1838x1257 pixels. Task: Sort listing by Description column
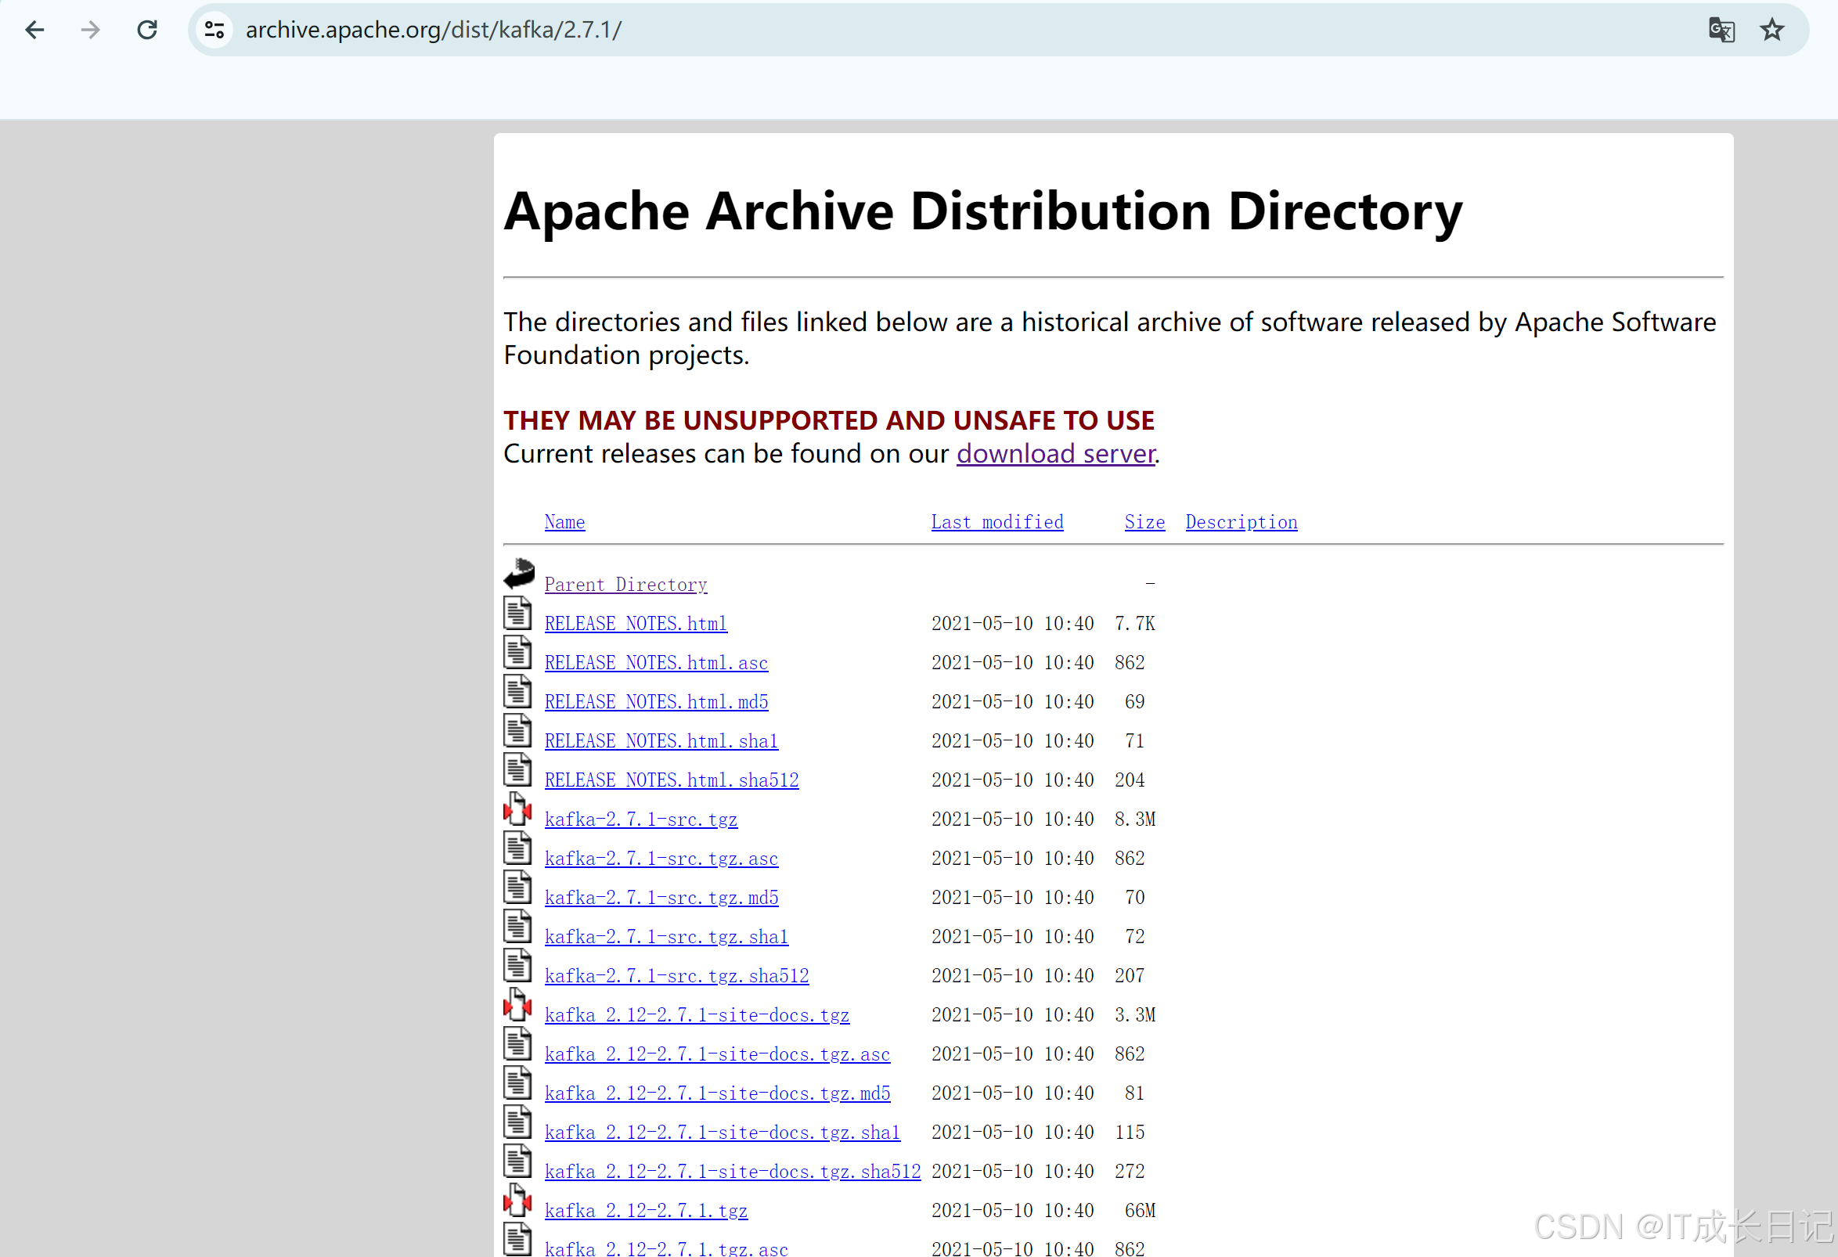click(1241, 522)
